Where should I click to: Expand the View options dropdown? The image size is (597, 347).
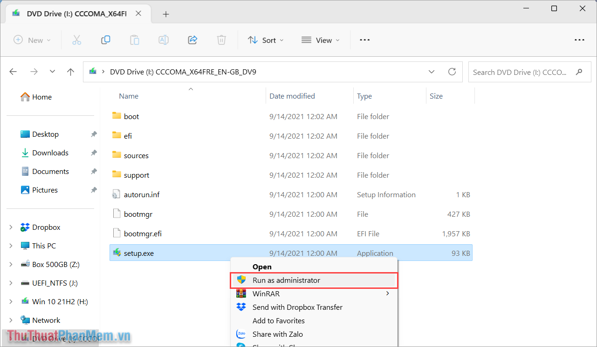321,40
